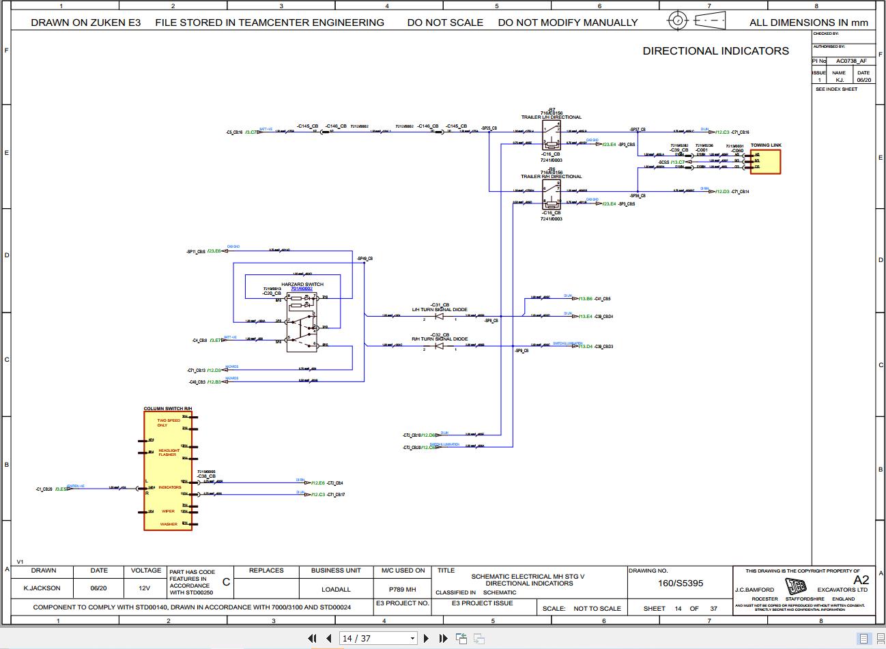Click the L/H TURN SIGNAL DIODE symbol
The height and width of the screenshot is (649, 886).
[440, 315]
